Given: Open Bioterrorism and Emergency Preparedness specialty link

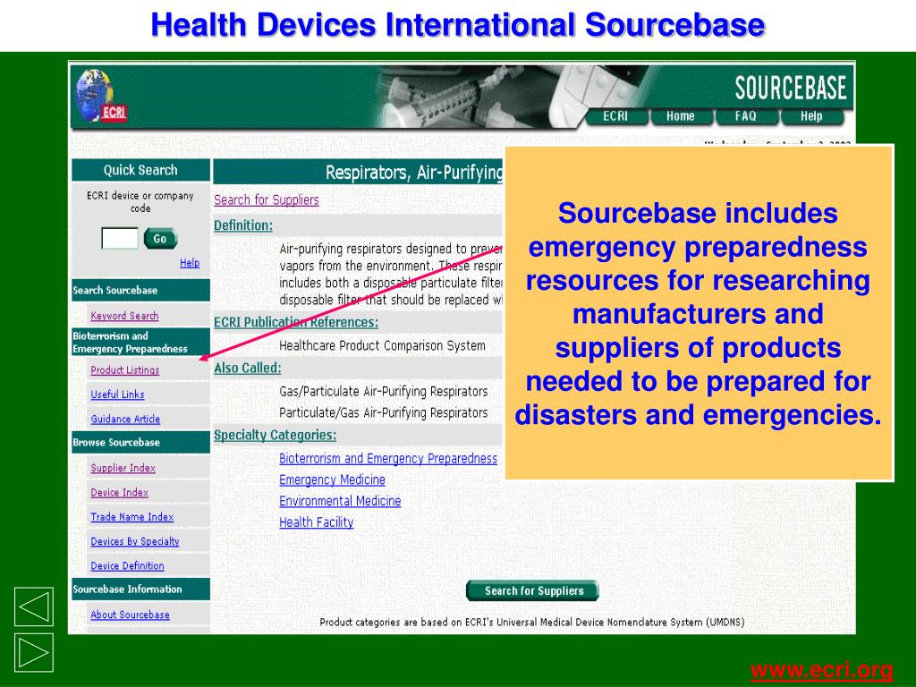Looking at the screenshot, I should point(388,459).
